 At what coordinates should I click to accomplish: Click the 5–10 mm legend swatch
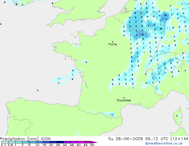(32, 142)
